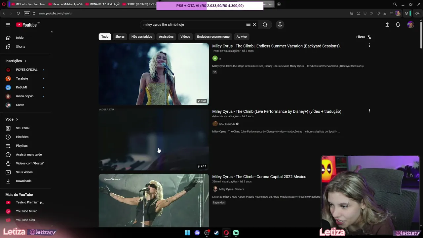Switch to CORTIS FaSHioN tab

[x=139, y=4]
